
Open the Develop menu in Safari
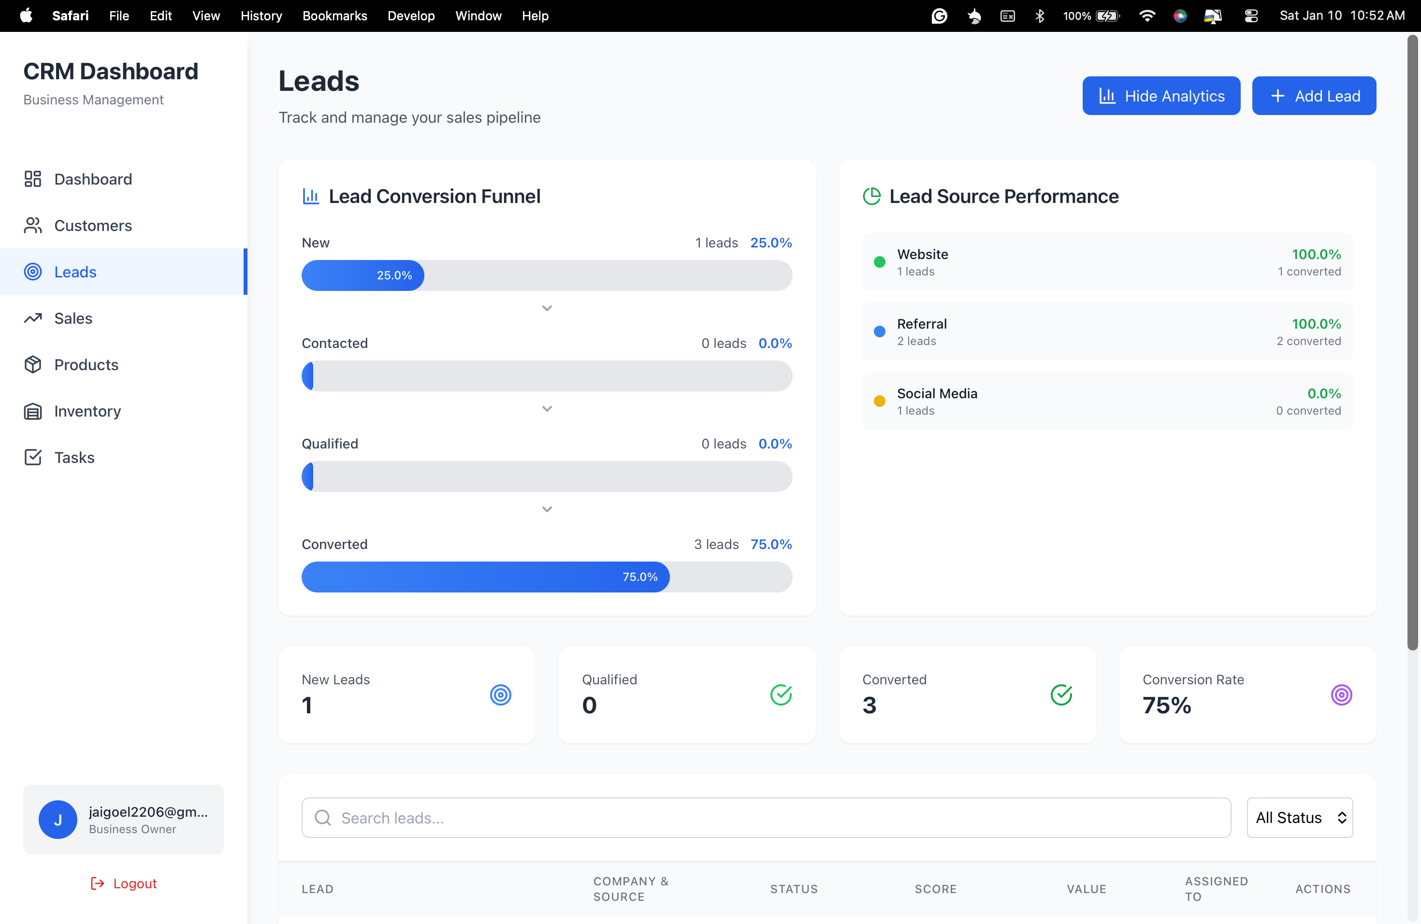click(411, 15)
